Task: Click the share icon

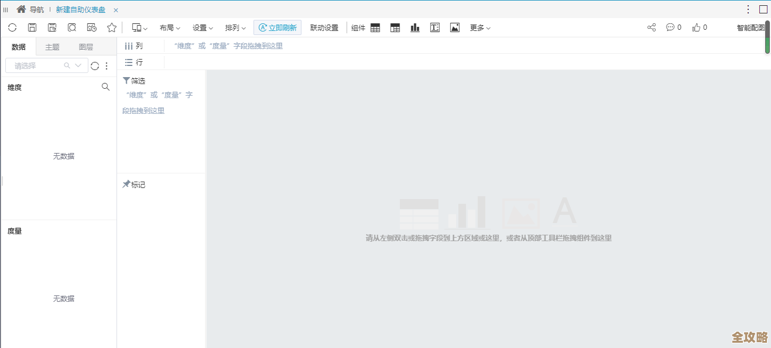Action: (652, 27)
